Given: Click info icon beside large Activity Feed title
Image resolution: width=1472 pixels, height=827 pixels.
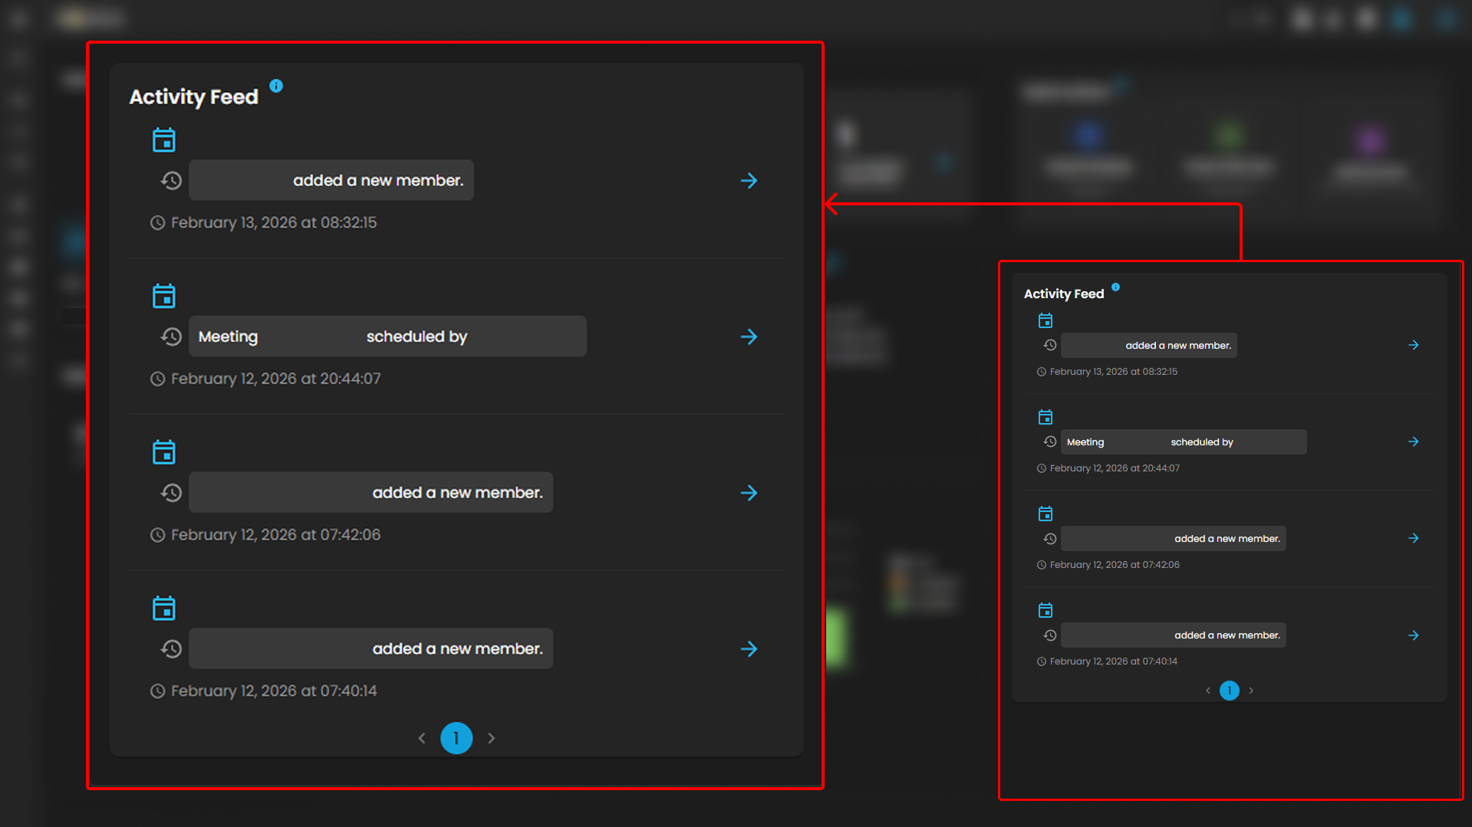Looking at the screenshot, I should [276, 86].
